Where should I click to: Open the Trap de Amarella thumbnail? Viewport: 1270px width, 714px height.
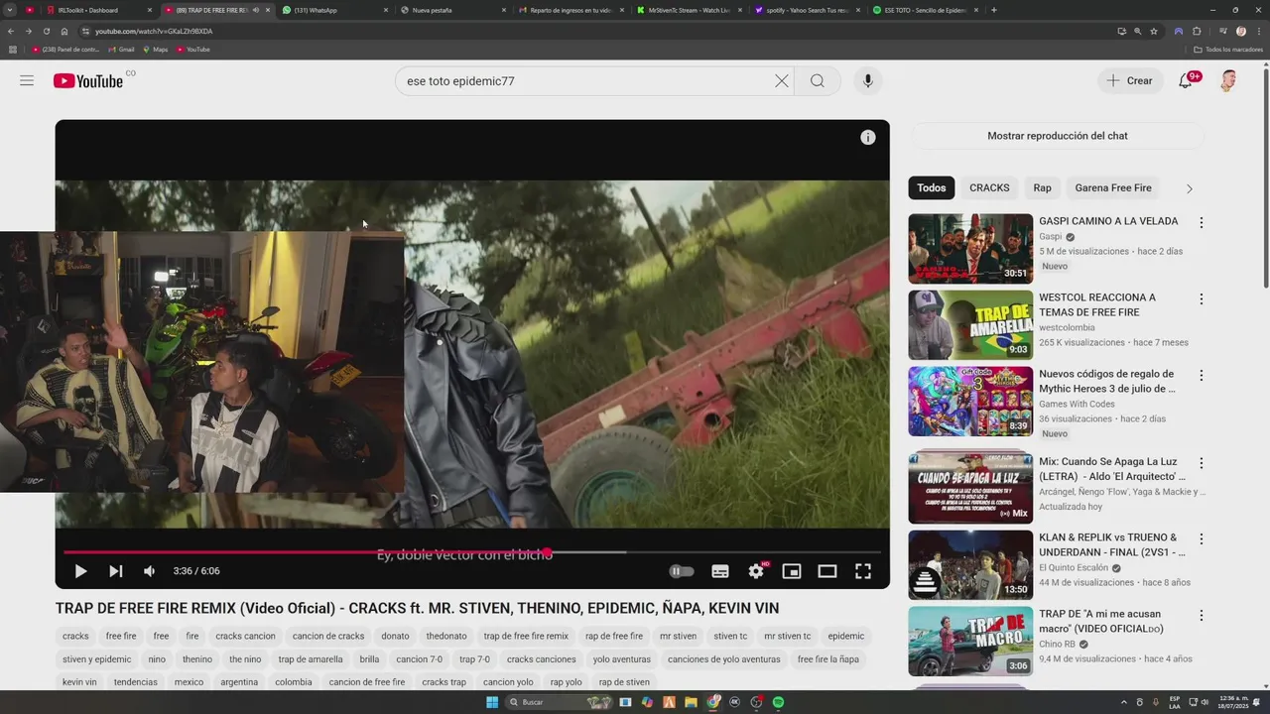click(x=970, y=325)
